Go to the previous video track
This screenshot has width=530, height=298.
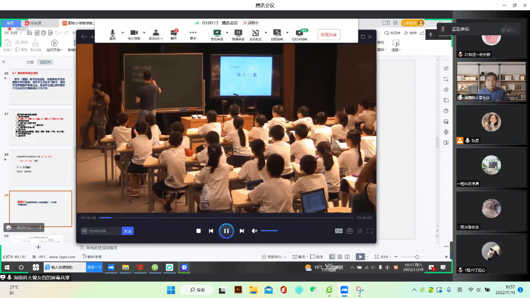point(211,231)
